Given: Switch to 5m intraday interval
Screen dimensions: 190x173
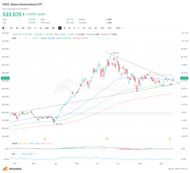Looking at the screenshot, I should click(96, 28).
